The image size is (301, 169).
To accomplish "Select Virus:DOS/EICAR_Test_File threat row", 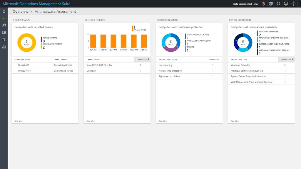I will (117, 65).
